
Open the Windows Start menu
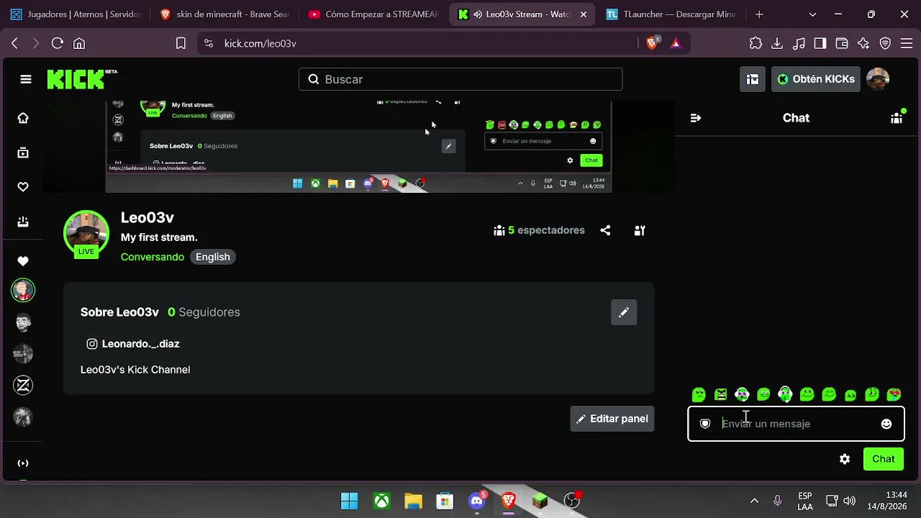pyautogui.click(x=350, y=501)
